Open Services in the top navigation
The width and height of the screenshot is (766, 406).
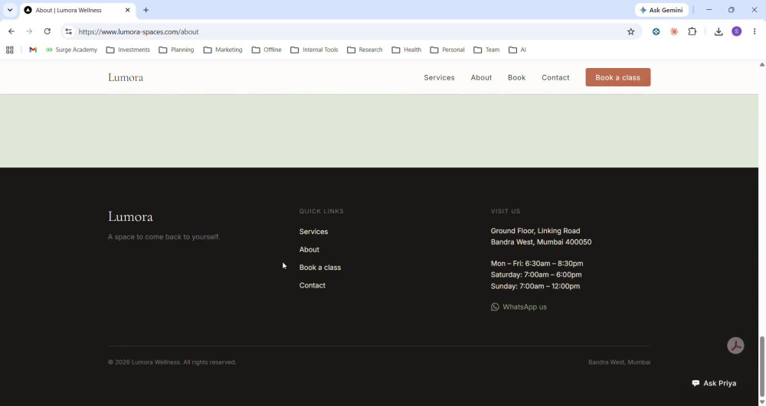[x=439, y=77]
